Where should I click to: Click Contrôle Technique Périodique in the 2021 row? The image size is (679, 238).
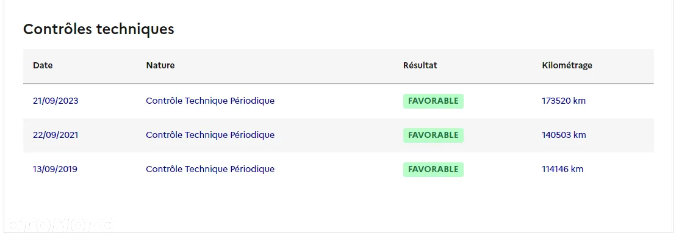210,135
